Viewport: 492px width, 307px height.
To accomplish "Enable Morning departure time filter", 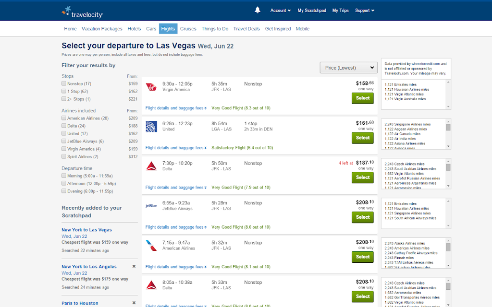I will coord(64,176).
